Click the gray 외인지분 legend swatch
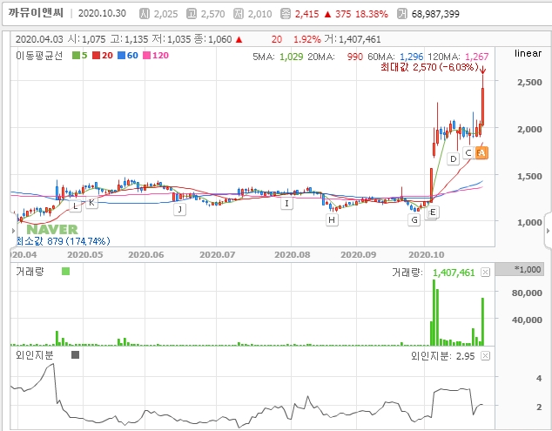The height and width of the screenshot is (431, 552). (75, 355)
